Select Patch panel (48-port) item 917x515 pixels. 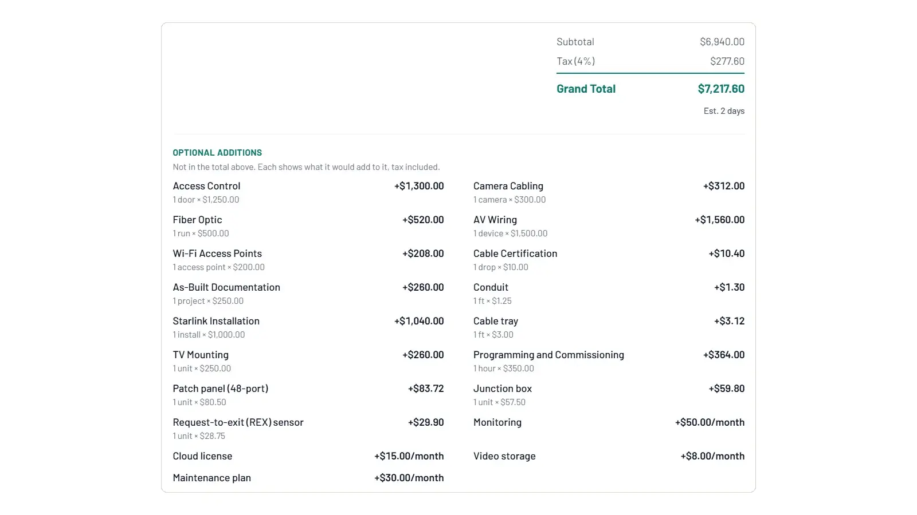tap(308, 395)
